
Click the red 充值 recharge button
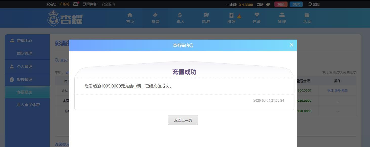(x=281, y=4)
